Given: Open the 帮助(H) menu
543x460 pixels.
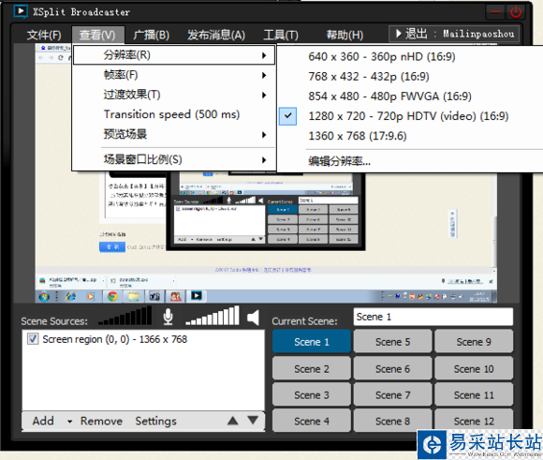Looking at the screenshot, I should click(x=345, y=35).
